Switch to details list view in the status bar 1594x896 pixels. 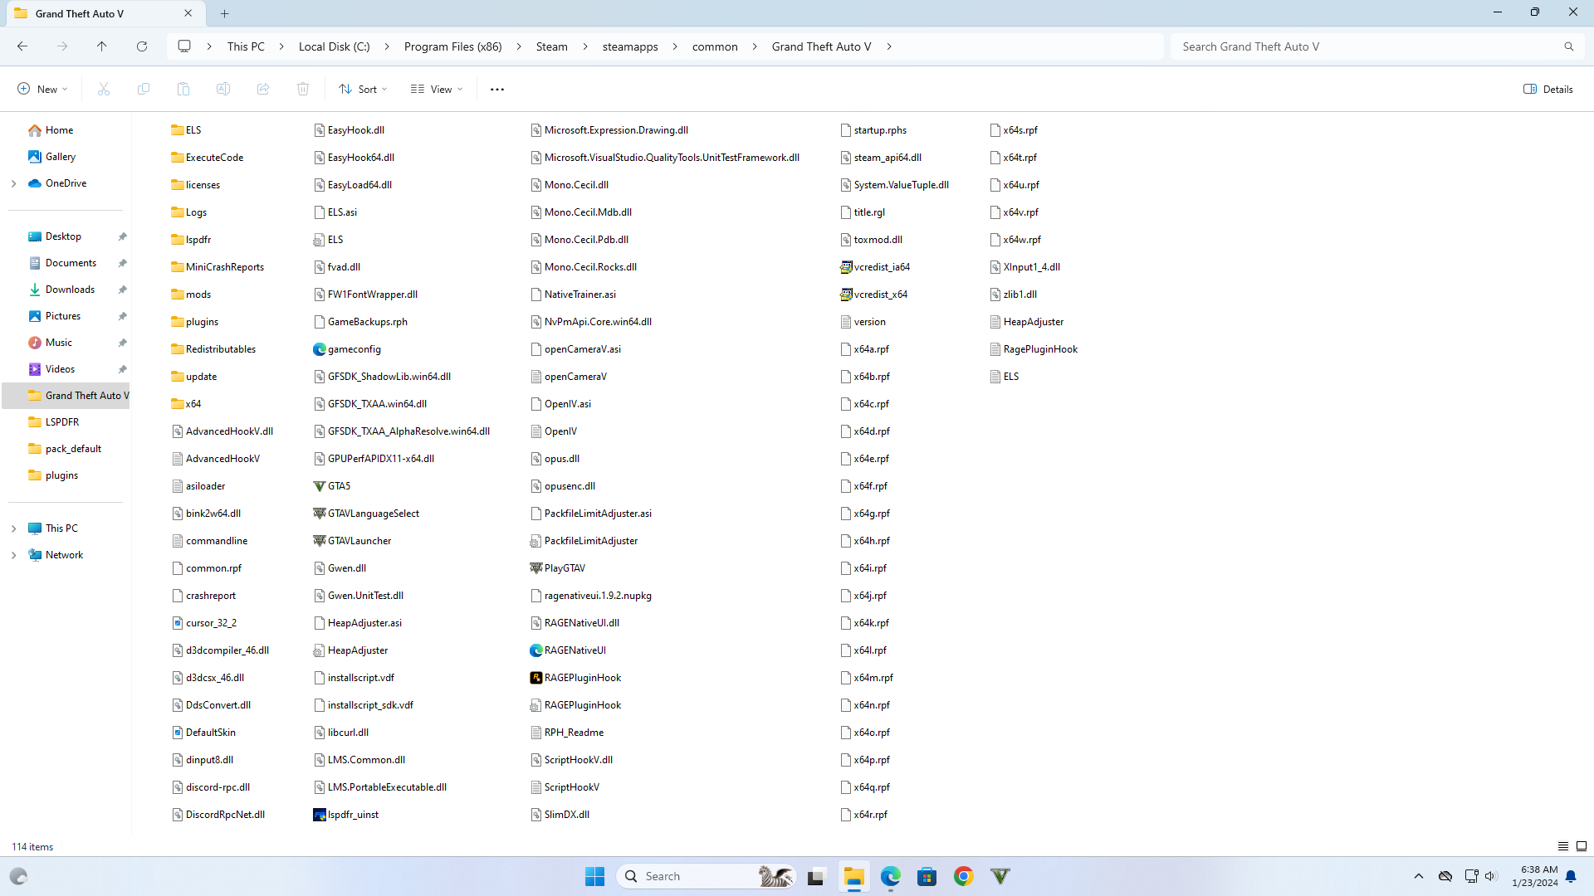[1563, 846]
